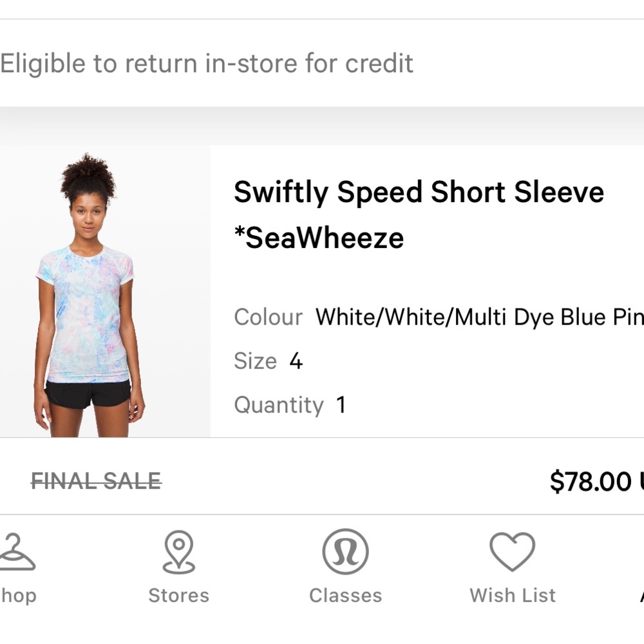The image size is (644, 644).
Task: Tap Quantity 1 to change it
Action: pos(341,404)
